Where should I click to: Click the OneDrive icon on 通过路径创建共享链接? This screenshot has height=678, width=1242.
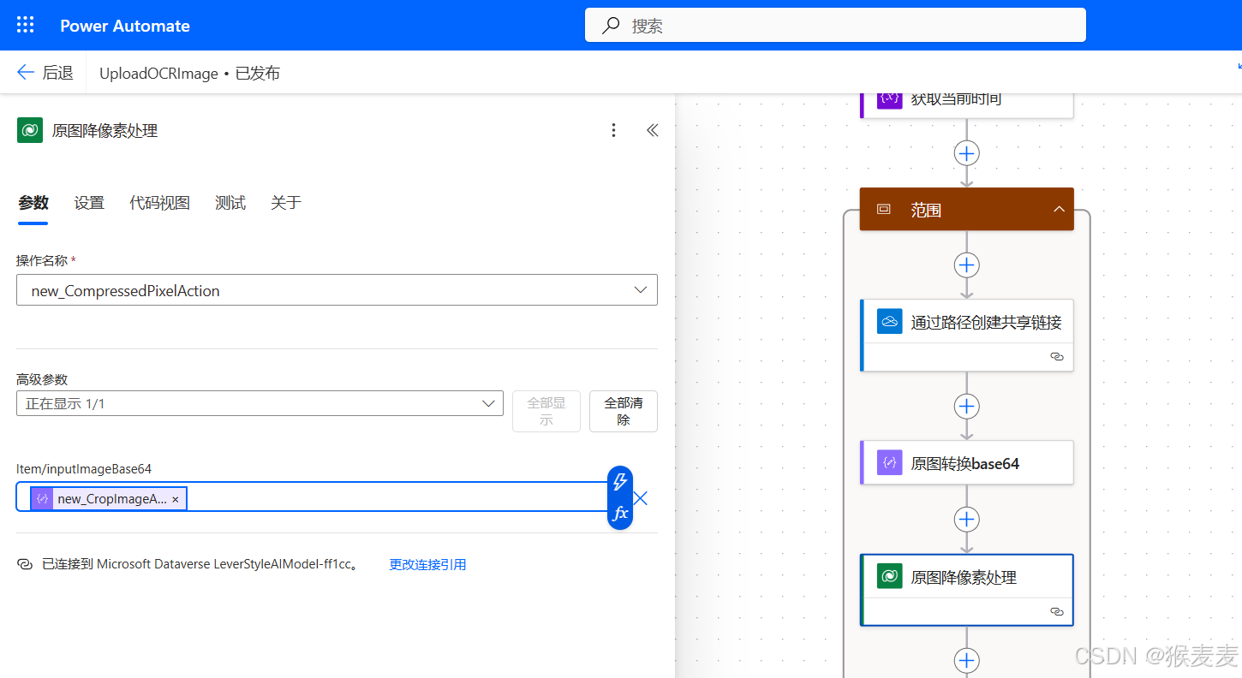[890, 322]
